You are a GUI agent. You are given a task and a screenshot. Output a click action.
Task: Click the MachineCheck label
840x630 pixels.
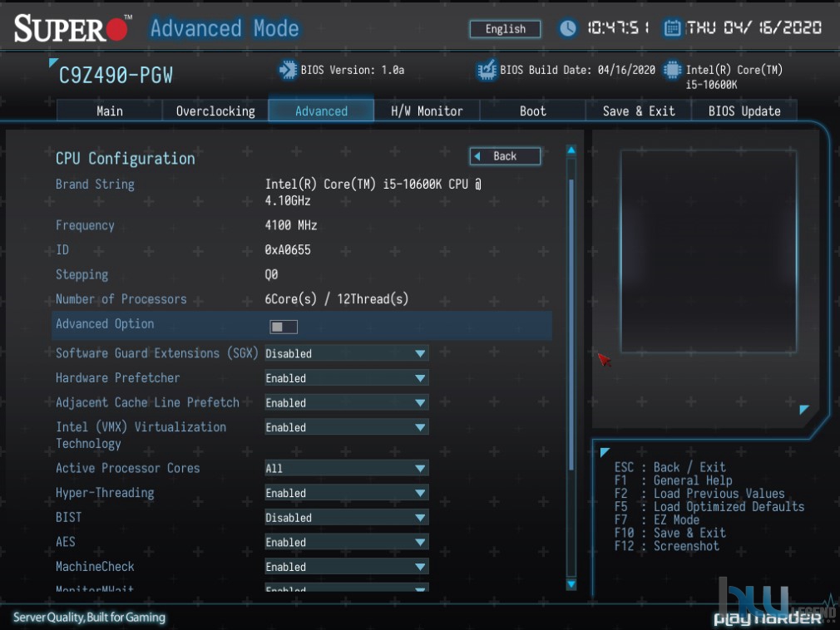[x=95, y=567]
